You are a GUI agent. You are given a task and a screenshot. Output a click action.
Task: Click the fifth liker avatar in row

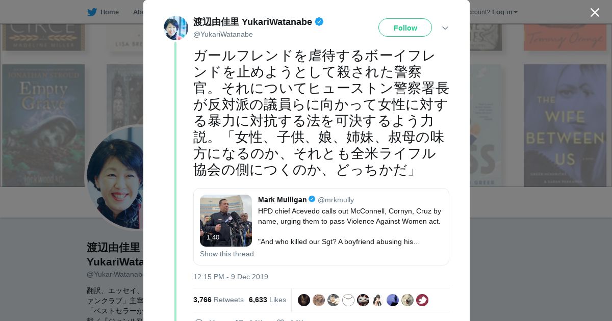pos(363,300)
